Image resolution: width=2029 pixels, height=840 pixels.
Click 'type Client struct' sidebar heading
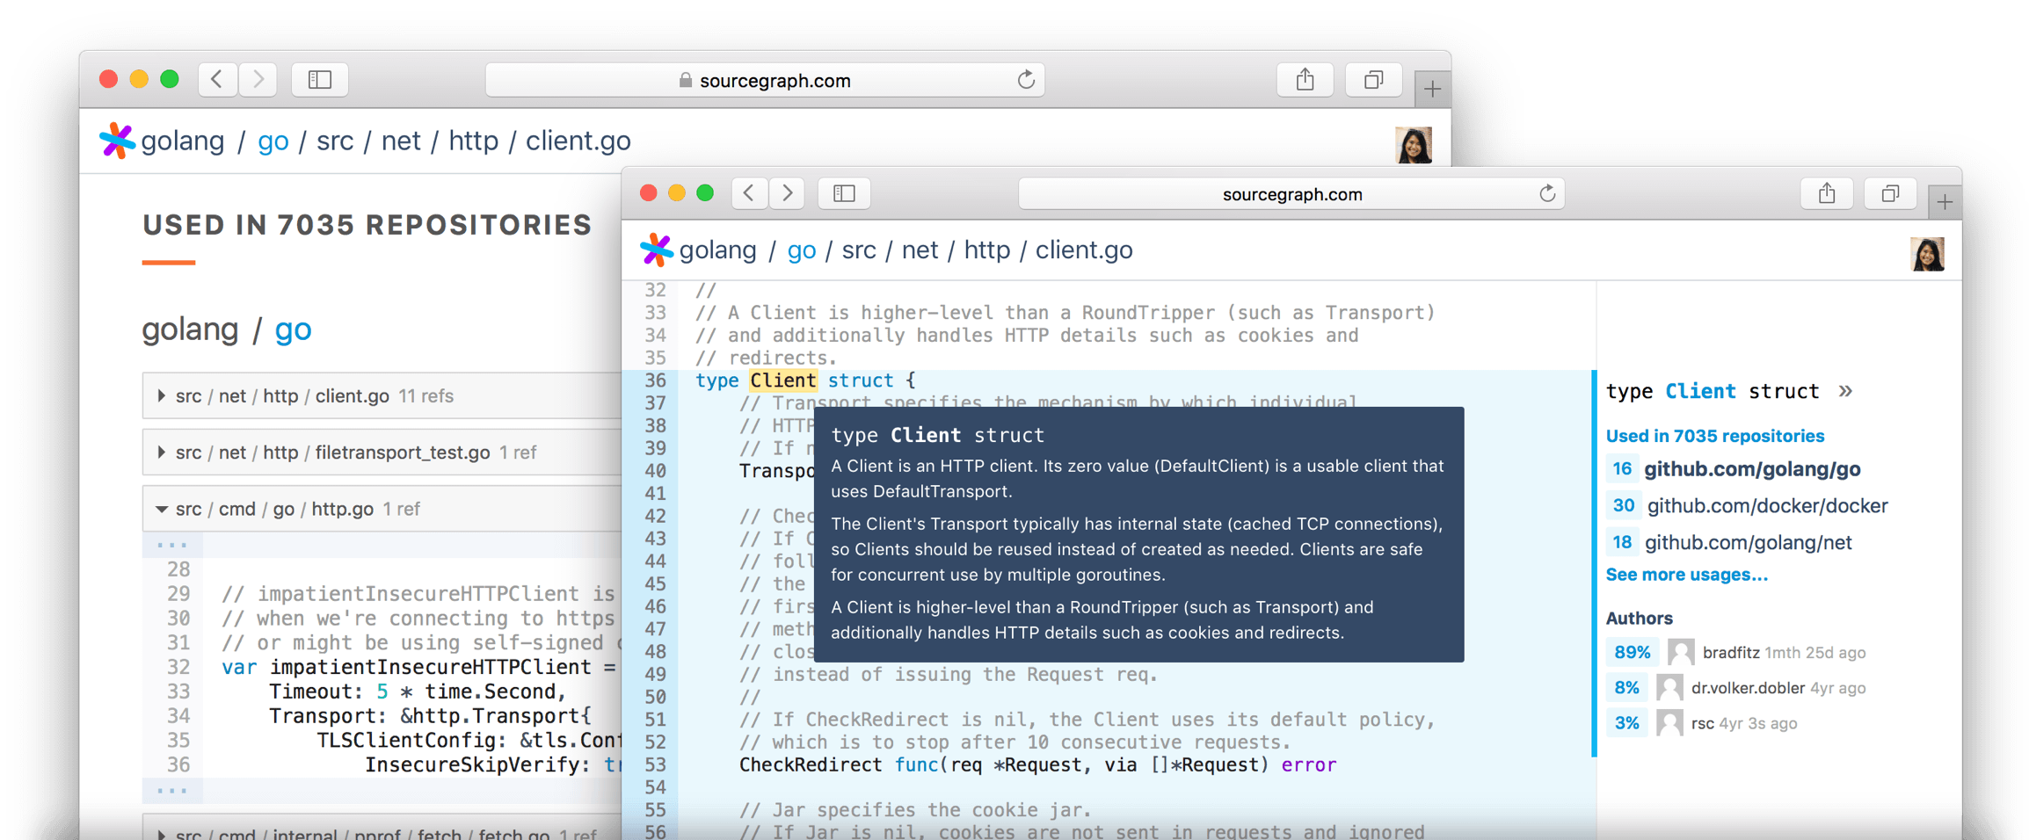coord(1713,391)
